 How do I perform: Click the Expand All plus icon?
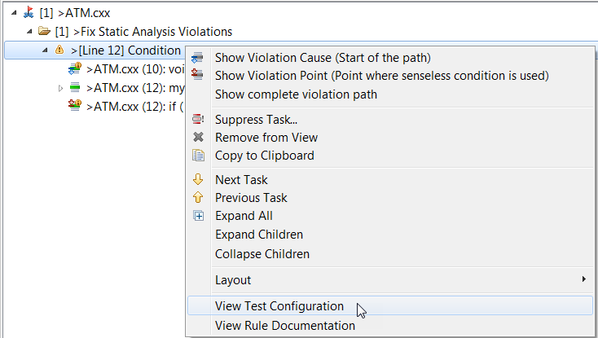pos(198,216)
